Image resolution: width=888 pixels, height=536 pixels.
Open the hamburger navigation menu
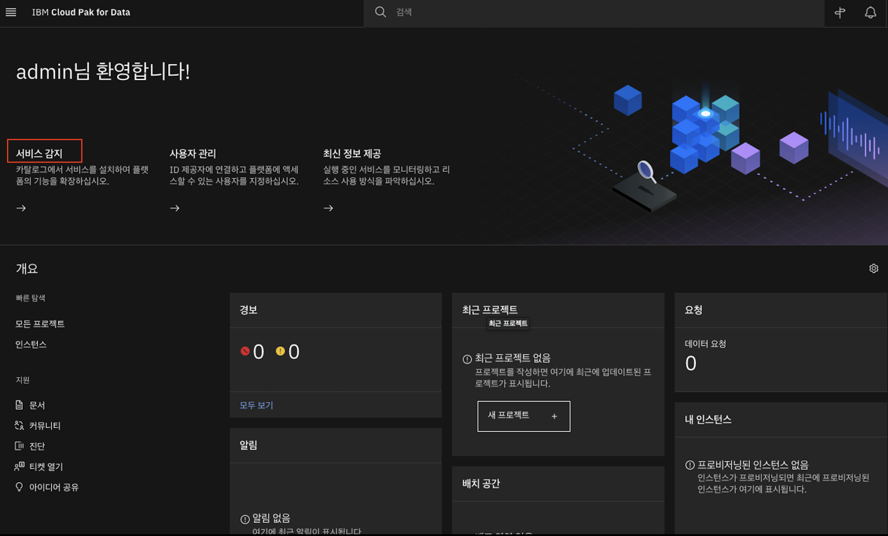tap(11, 12)
